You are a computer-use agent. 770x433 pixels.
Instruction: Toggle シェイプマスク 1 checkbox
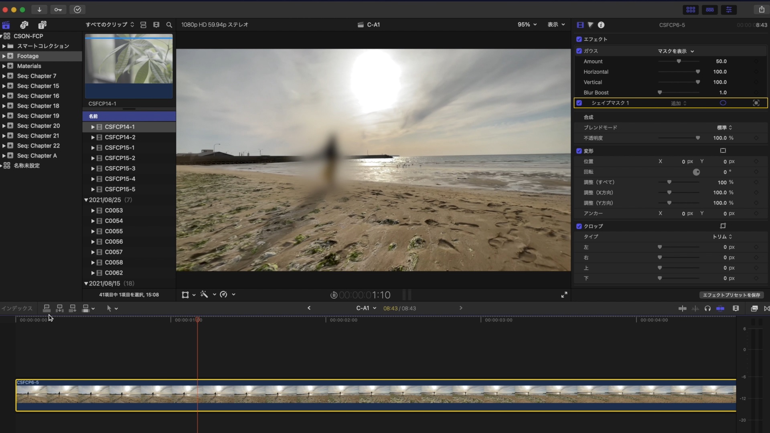pos(579,103)
